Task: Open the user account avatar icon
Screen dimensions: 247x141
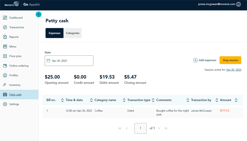Action: (238, 4)
